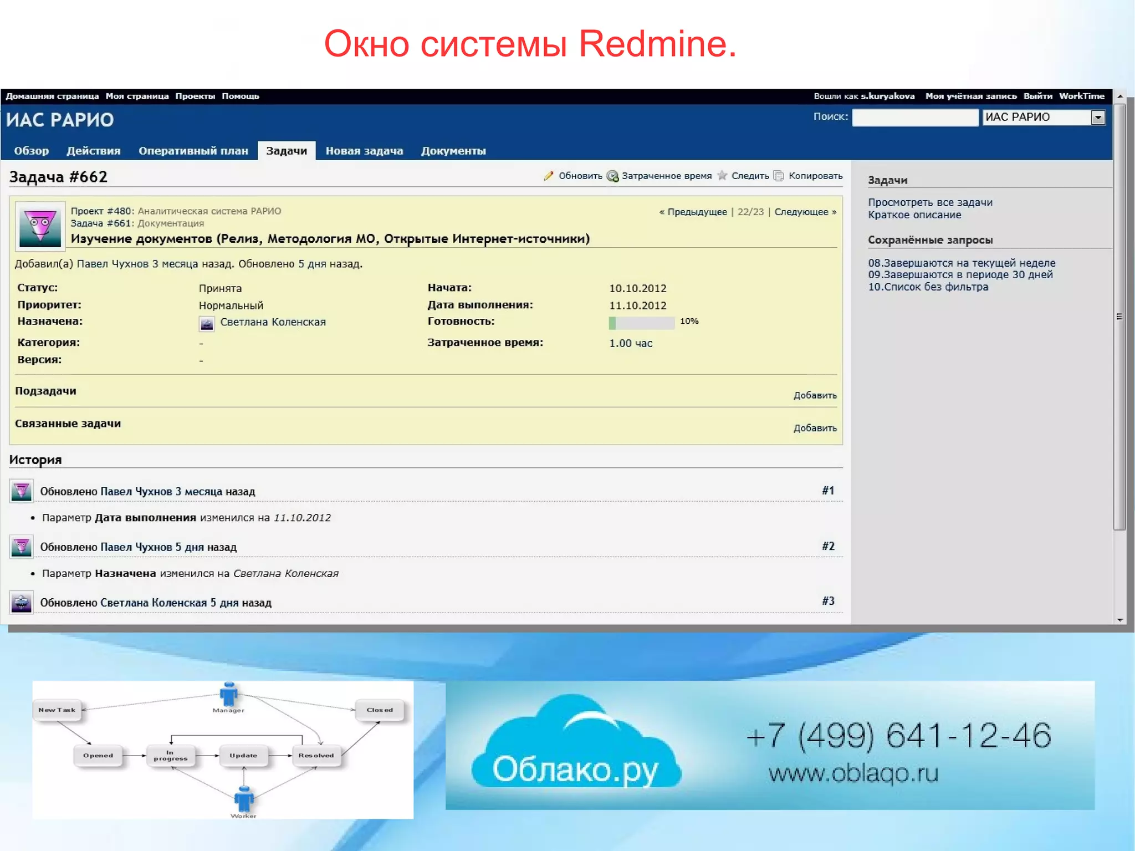Image resolution: width=1135 pixels, height=851 pixels.
Task: Go to Предыдущее issue
Action: tap(697, 212)
